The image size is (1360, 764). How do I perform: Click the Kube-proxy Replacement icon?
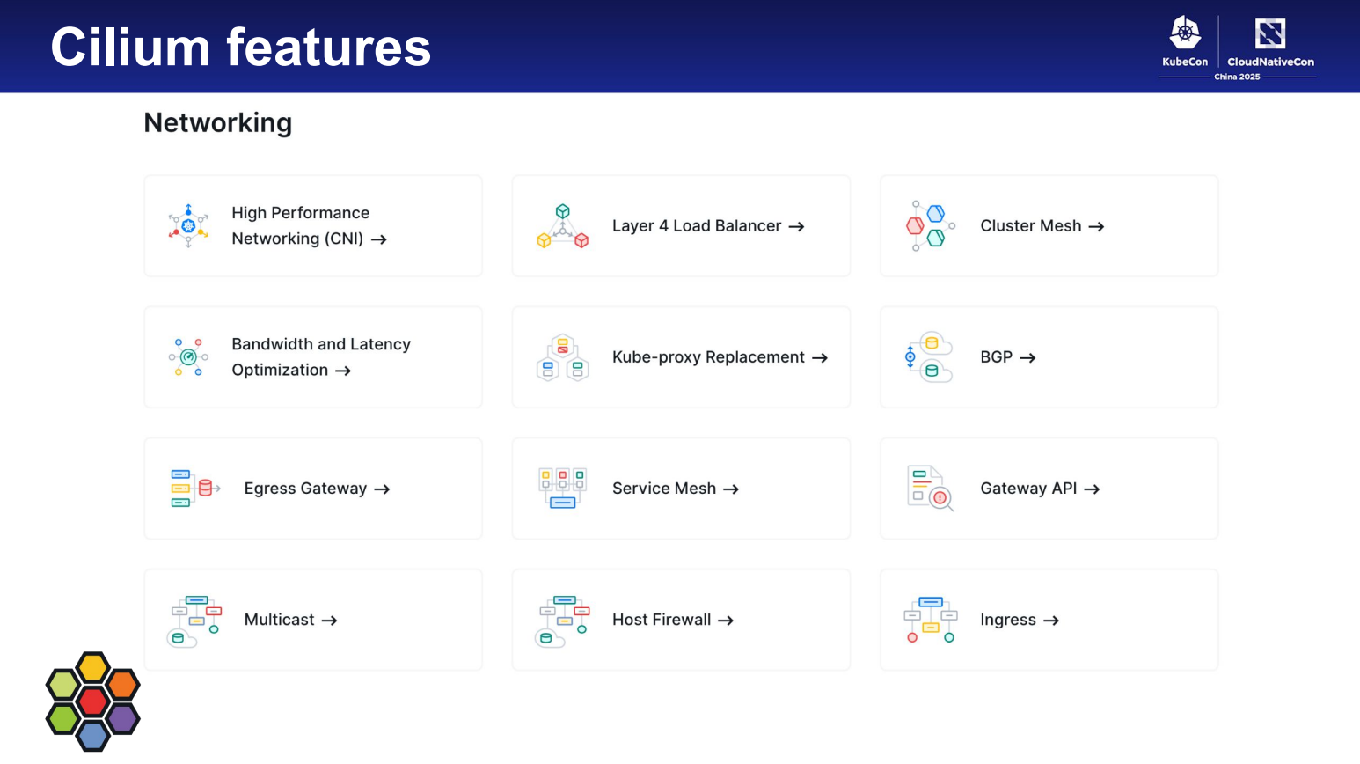(562, 357)
